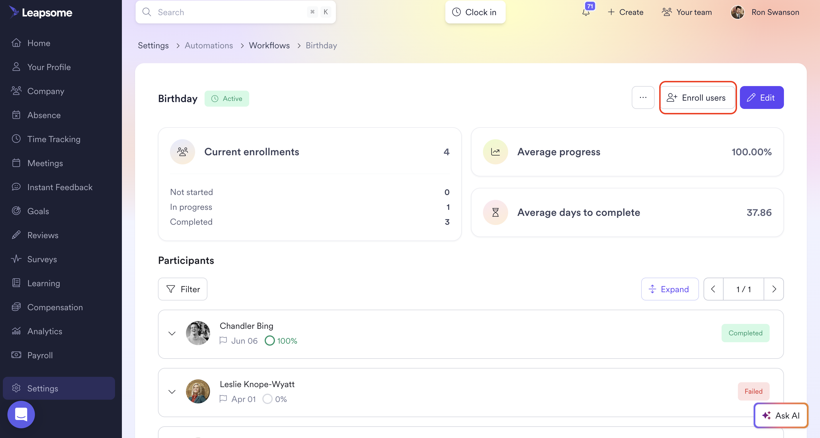The height and width of the screenshot is (438, 820).
Task: Click the Search input field
Action: click(229, 12)
